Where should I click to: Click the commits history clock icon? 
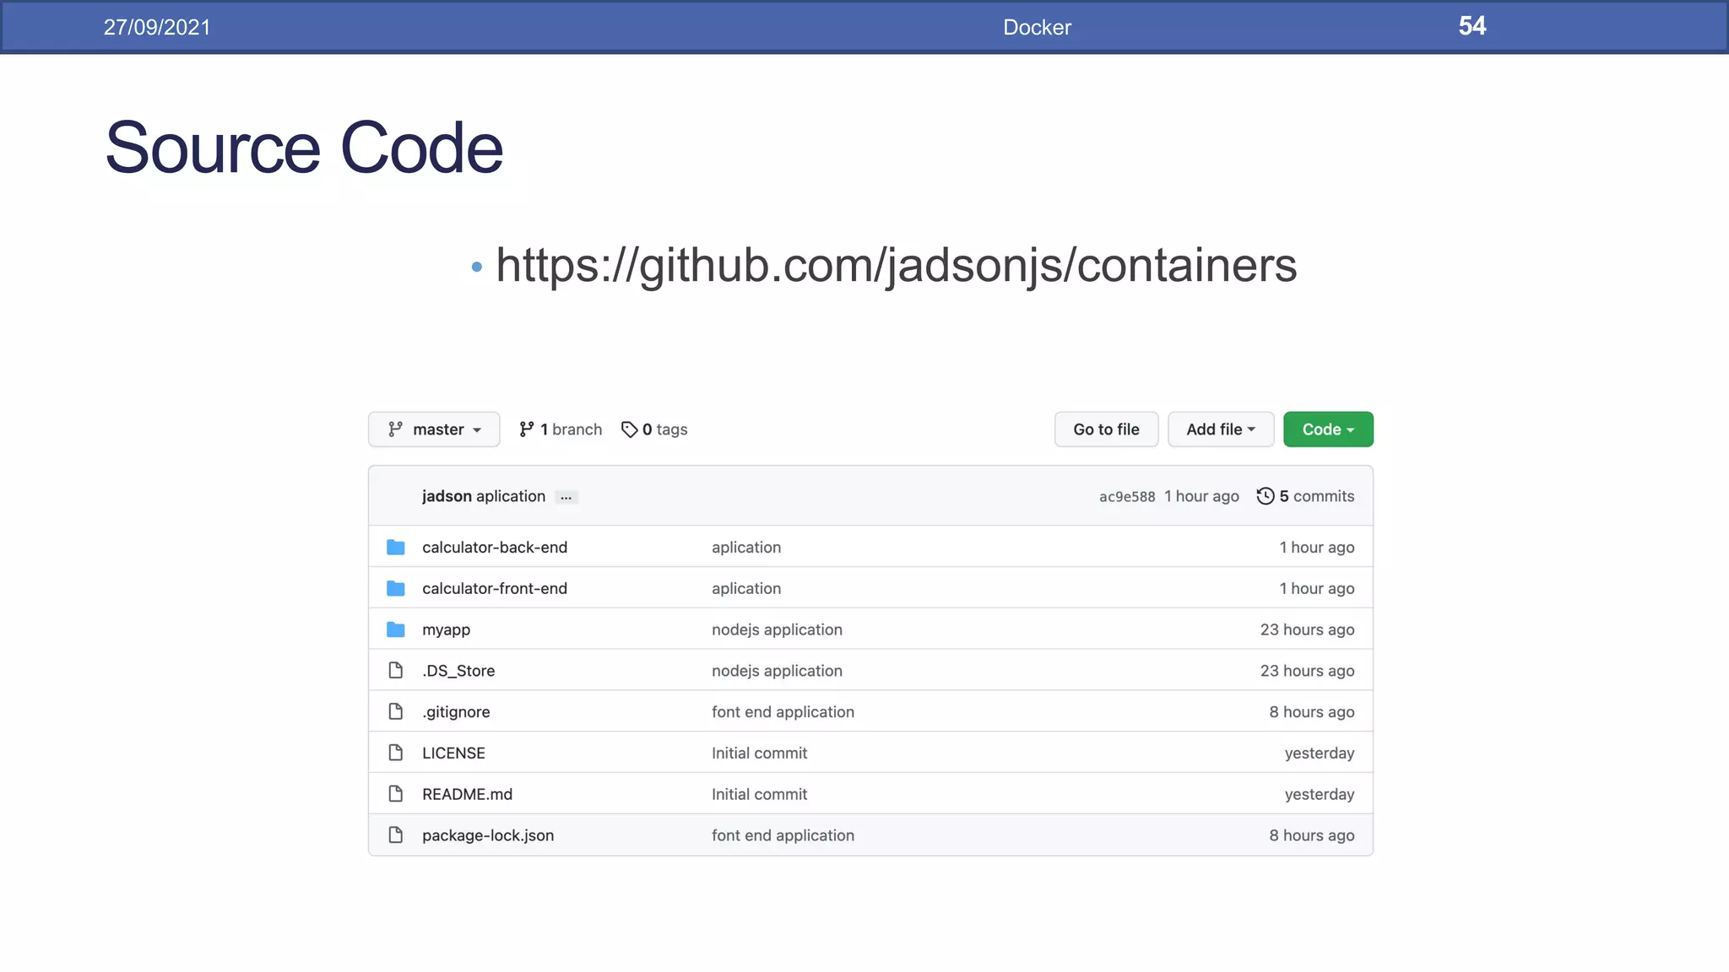1265,496
